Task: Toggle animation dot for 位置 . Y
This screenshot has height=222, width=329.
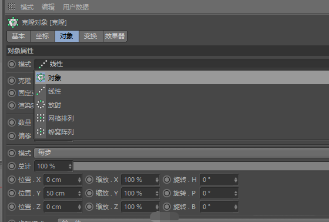Action: [x=12, y=193]
